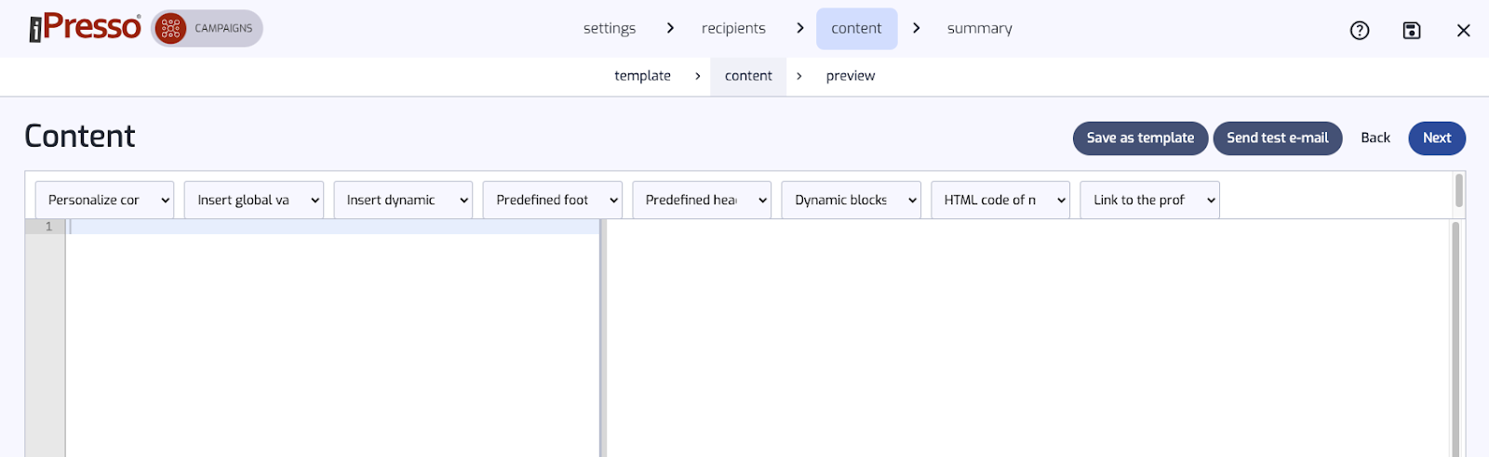Open the Campaigns module badge
The width and height of the screenshot is (1489, 457).
[x=207, y=29]
